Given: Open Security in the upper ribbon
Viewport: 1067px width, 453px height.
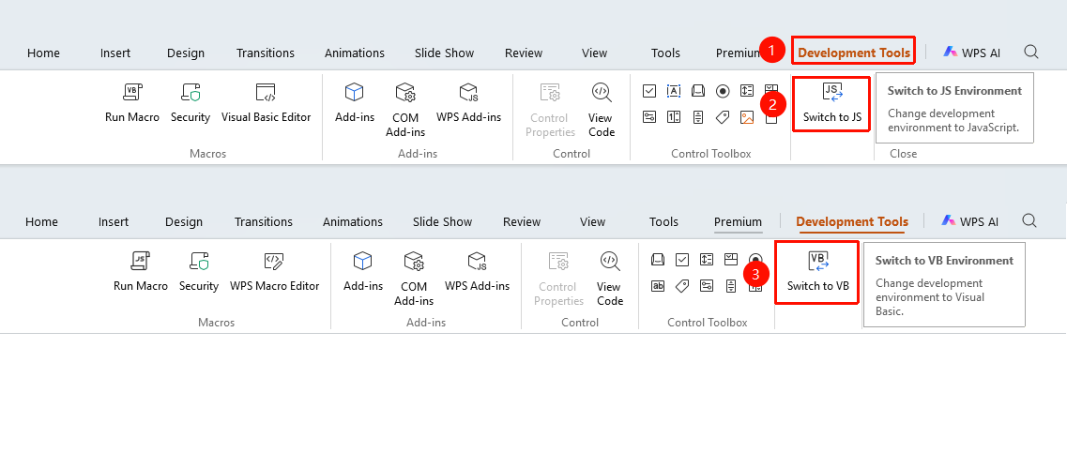Looking at the screenshot, I should tap(190, 102).
